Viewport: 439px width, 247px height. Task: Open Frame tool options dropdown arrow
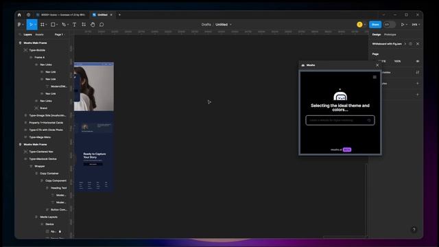pyautogui.click(x=46, y=25)
